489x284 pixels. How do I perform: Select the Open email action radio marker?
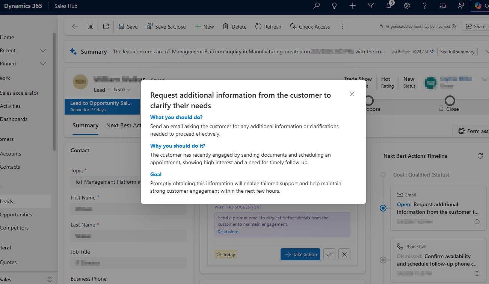tap(383, 208)
